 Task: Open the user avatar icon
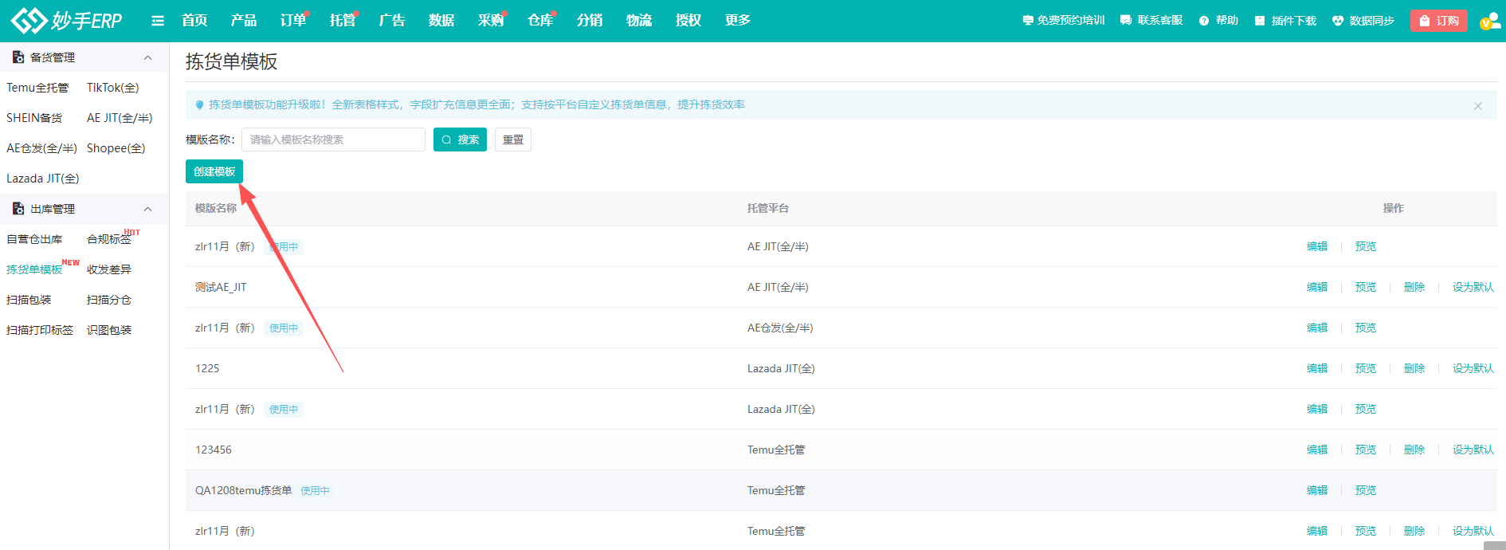coord(1489,21)
